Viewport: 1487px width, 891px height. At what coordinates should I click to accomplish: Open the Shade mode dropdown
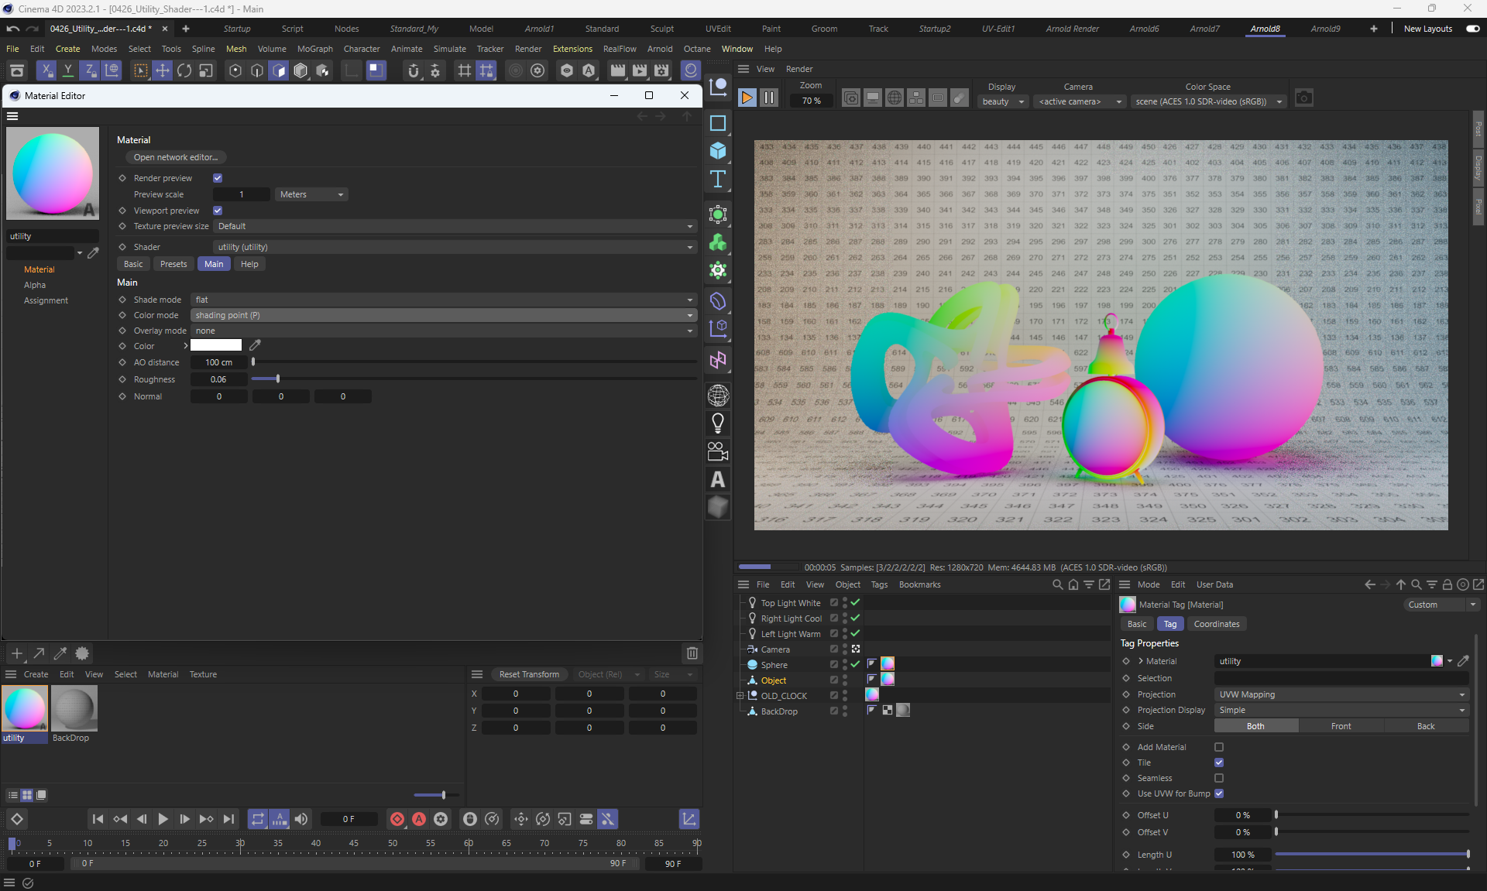tap(444, 300)
